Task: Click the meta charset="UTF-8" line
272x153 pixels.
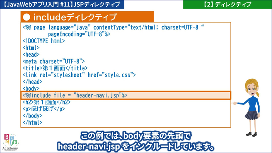Action: point(54,61)
